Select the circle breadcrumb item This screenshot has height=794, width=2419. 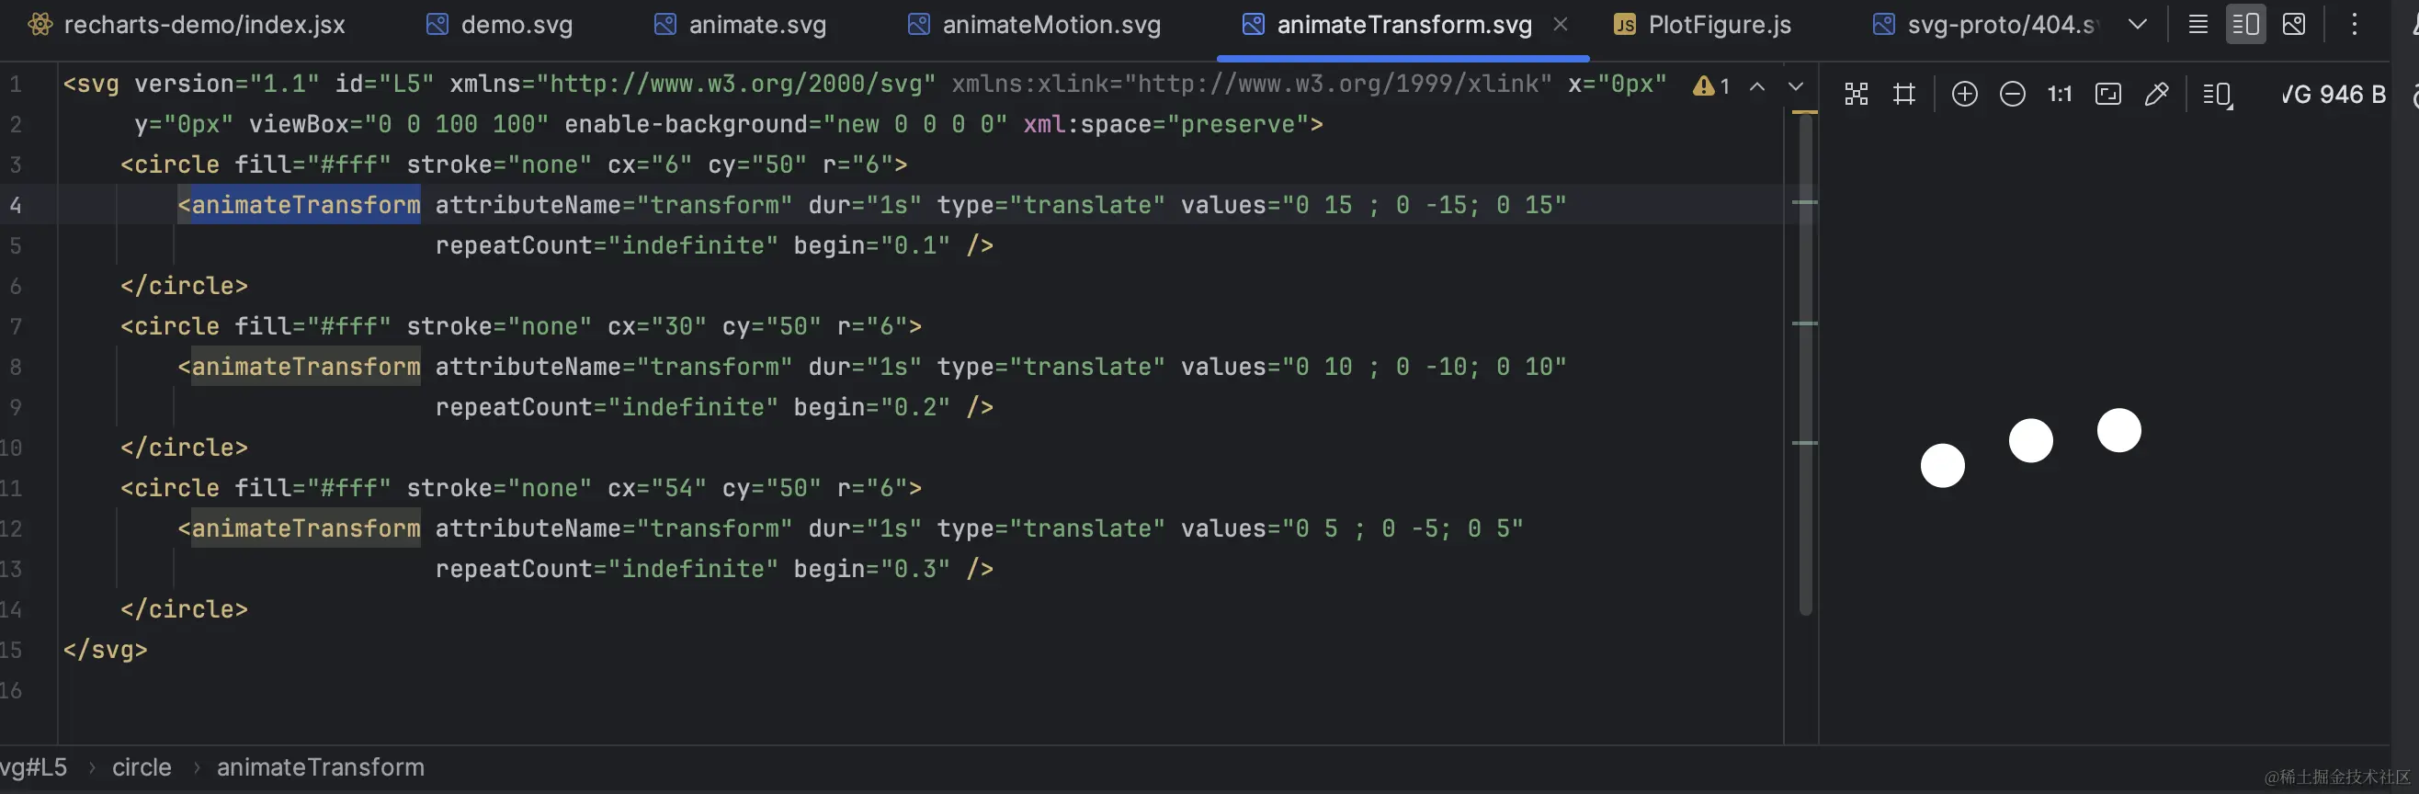click(142, 766)
